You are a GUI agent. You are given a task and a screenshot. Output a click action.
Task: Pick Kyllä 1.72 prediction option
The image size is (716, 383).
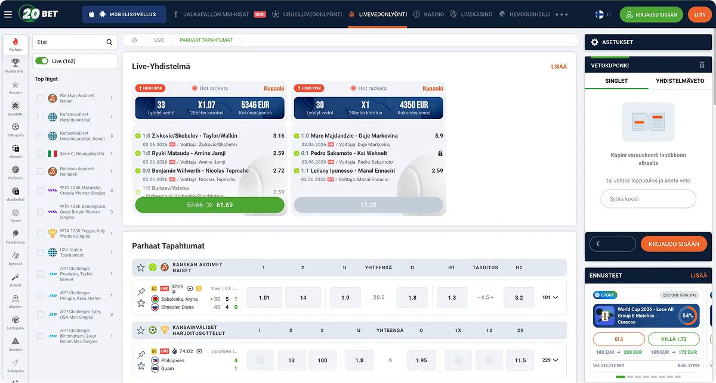coord(674,339)
